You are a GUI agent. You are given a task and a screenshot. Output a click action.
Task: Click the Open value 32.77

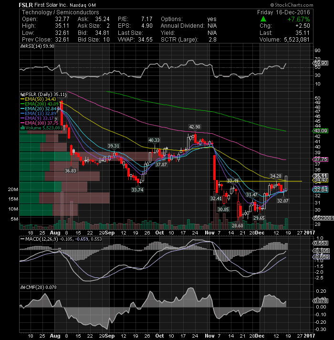62,19
